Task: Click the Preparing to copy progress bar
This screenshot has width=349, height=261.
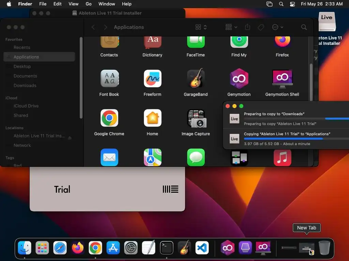Action: 297,119
